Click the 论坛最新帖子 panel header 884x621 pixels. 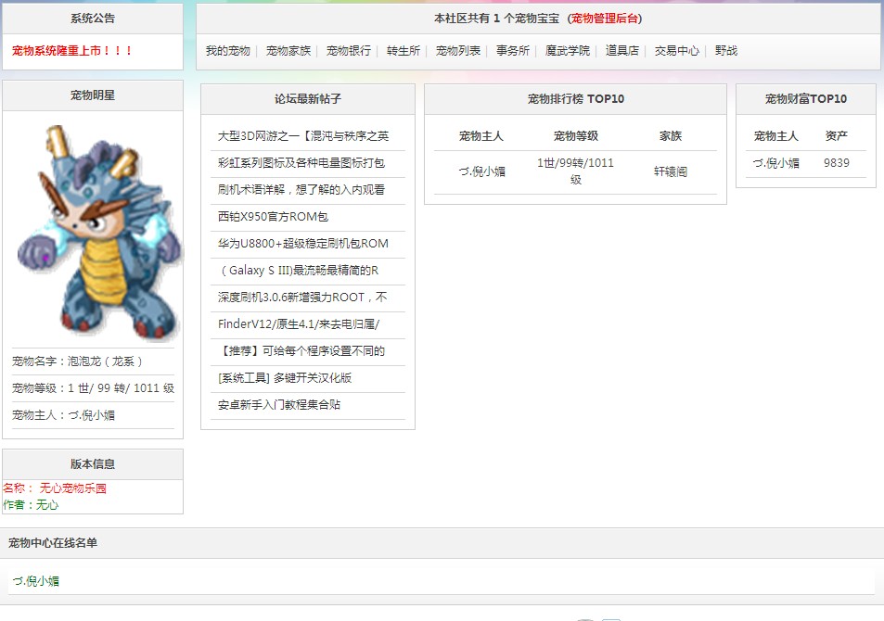(x=308, y=99)
